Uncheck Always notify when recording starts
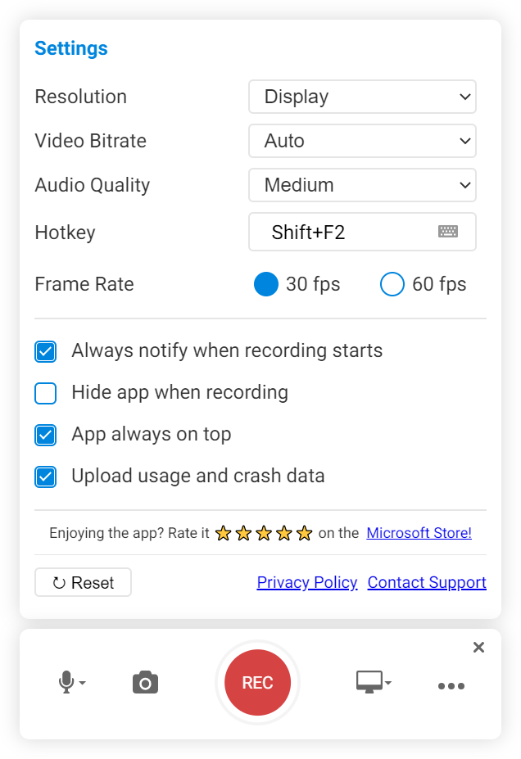521x759 pixels. 45,351
